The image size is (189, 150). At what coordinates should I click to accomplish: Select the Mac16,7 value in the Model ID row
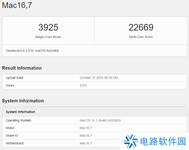86,136
